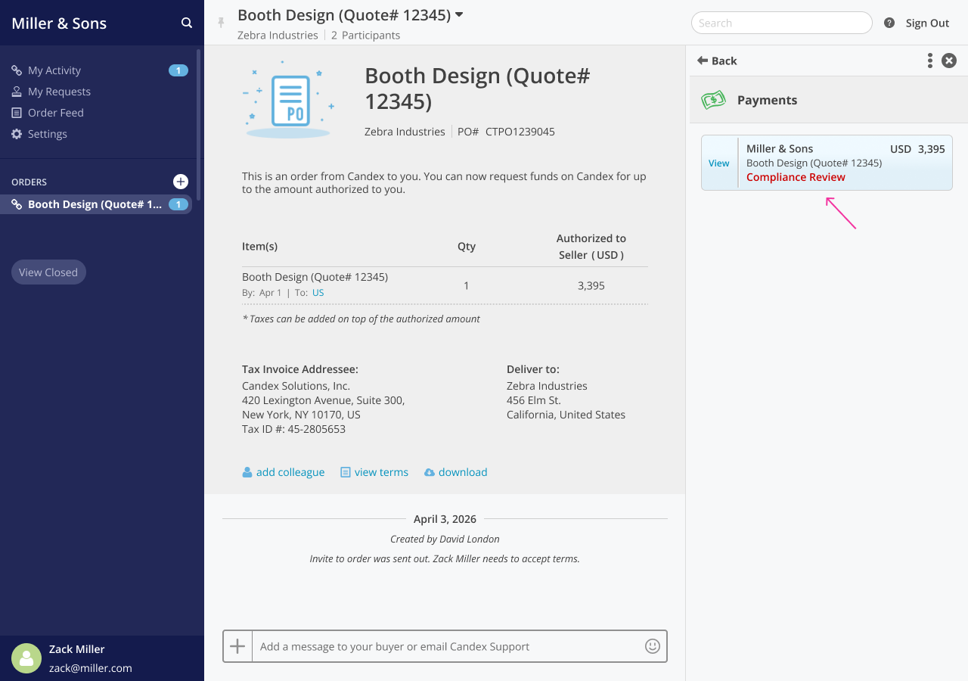Click the purchase order illustration icon
The width and height of the screenshot is (968, 681).
pyautogui.click(x=288, y=100)
